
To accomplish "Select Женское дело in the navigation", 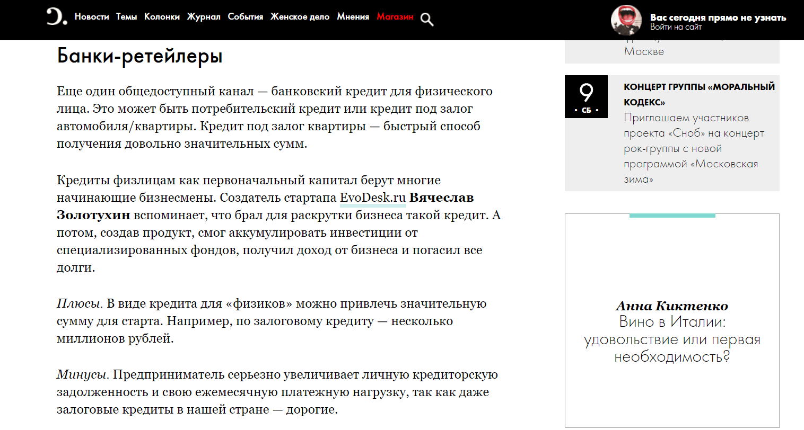I will coord(300,17).
